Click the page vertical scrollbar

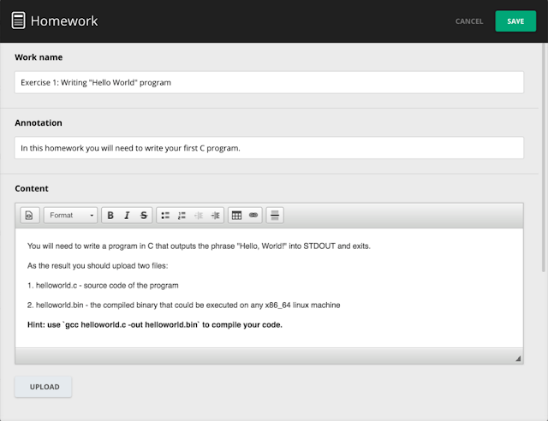coord(543,157)
